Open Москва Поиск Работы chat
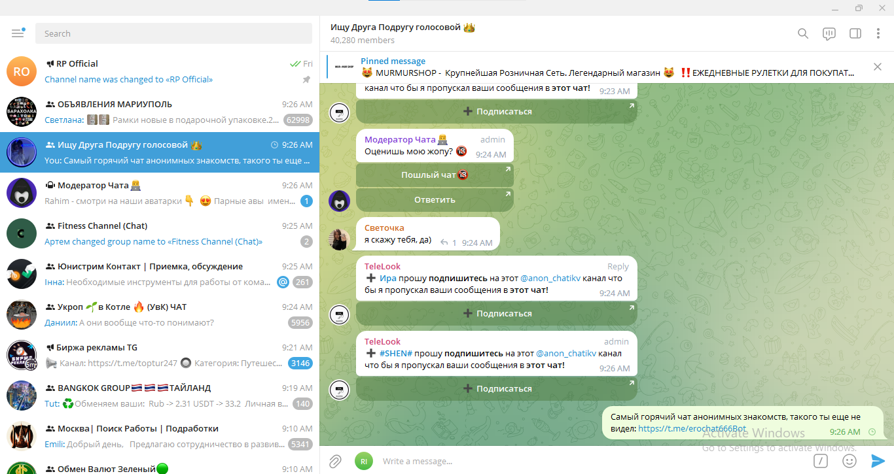Image resolution: width=894 pixels, height=474 pixels. (x=160, y=436)
